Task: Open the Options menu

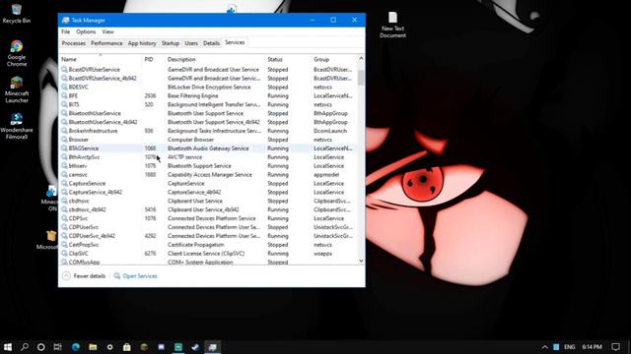Action: [86, 31]
